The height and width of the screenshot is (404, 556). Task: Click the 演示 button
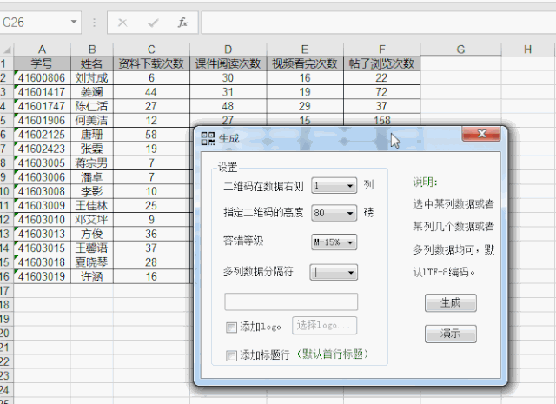[451, 334]
